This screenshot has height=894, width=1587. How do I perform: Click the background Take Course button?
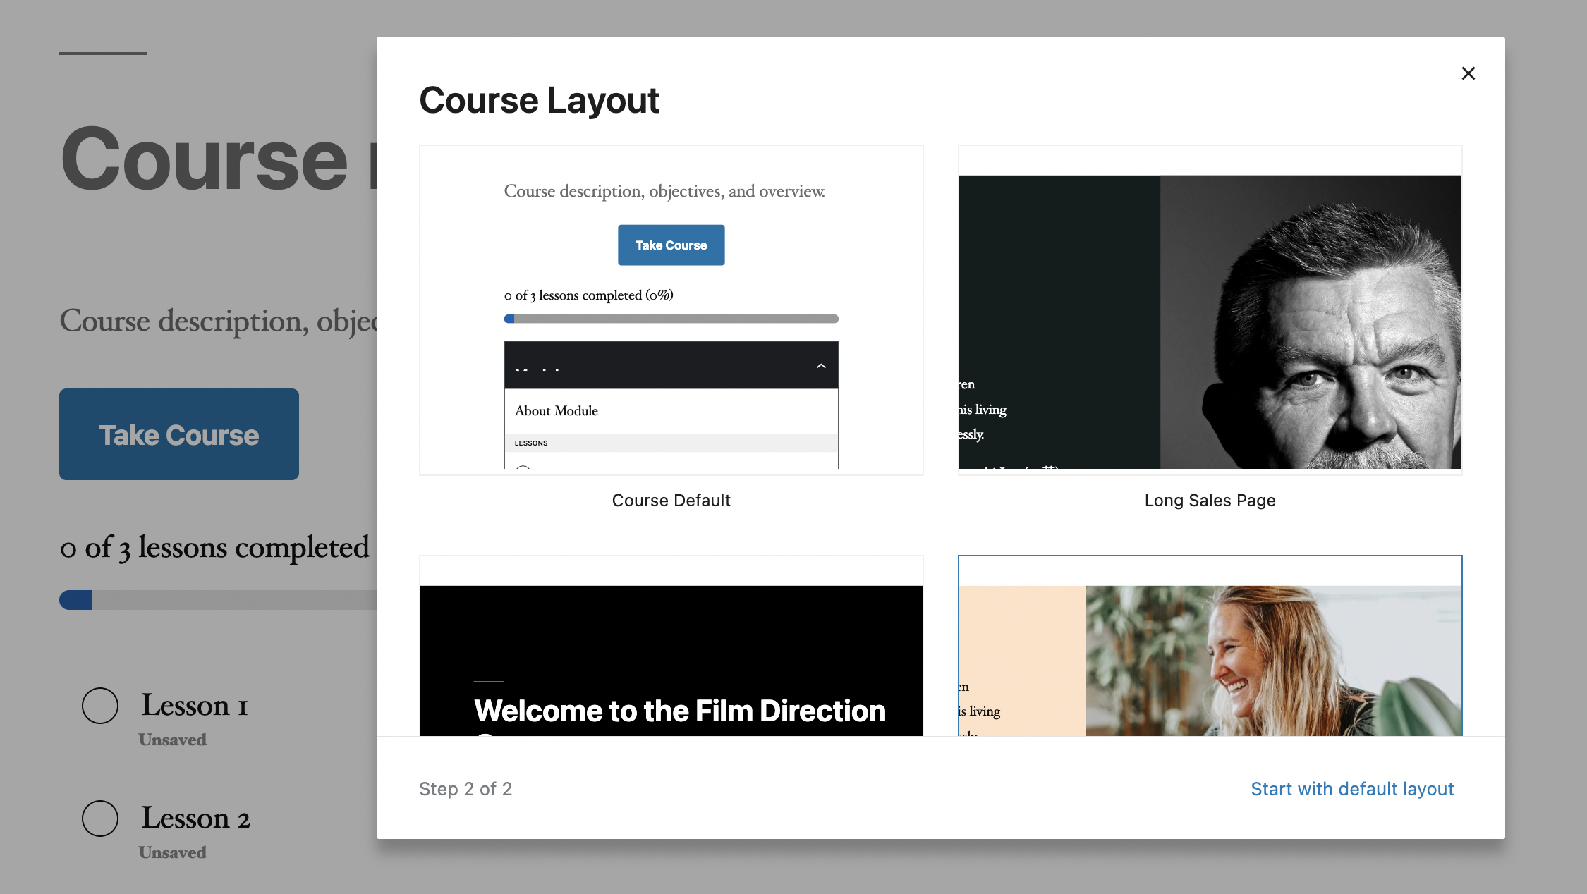[179, 434]
